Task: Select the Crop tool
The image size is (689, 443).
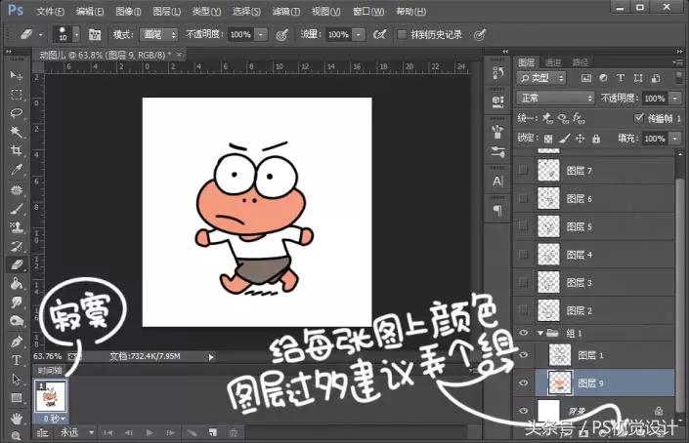Action: [17, 150]
